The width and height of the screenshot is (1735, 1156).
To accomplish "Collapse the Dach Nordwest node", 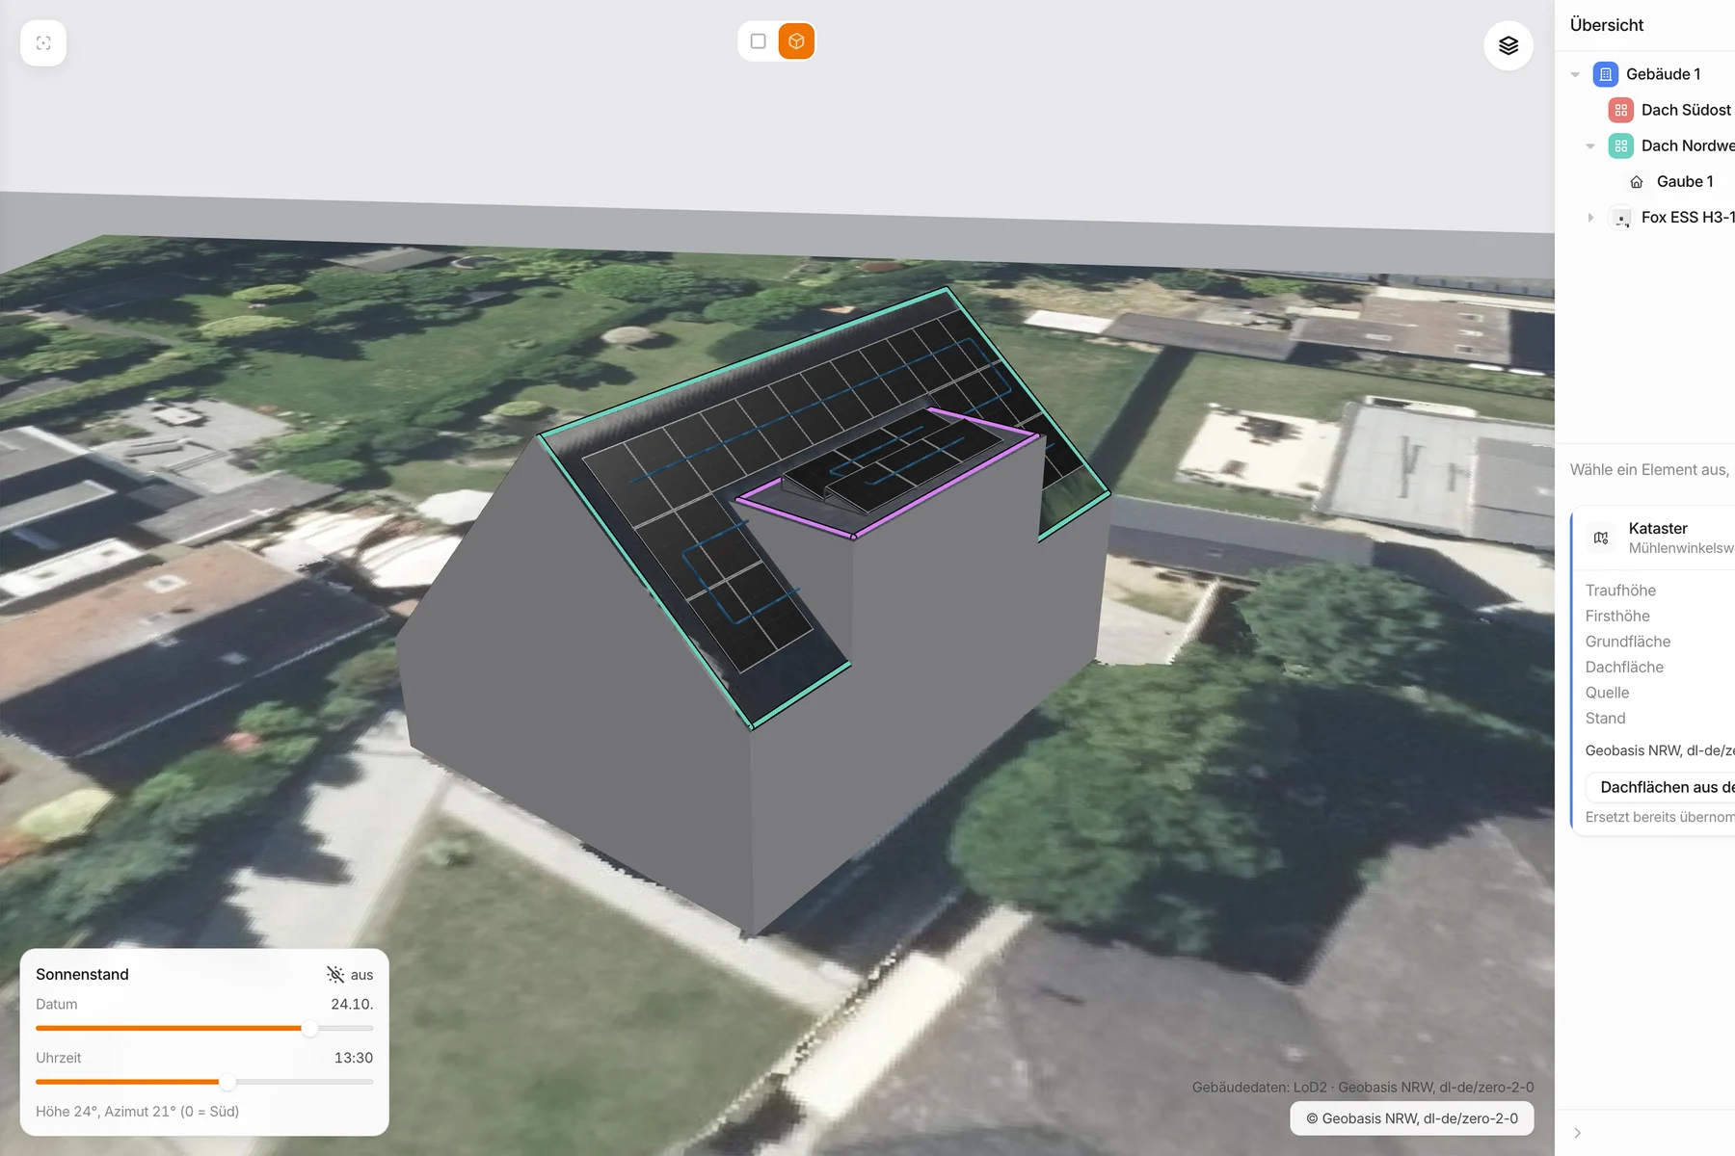I will [1590, 146].
